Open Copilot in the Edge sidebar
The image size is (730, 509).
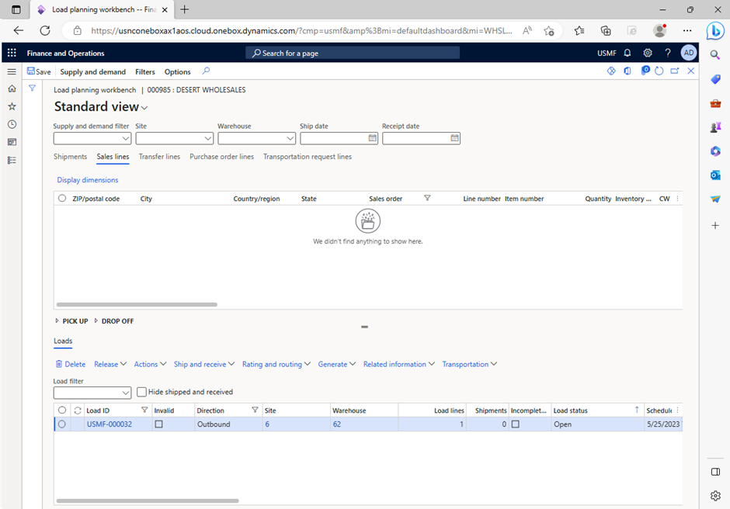(x=714, y=31)
